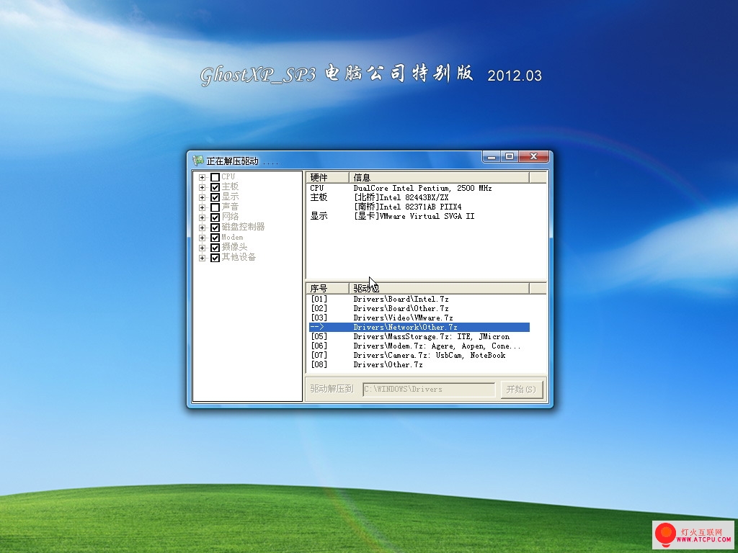Select the 摄像头 tree item label
This screenshot has width=738, height=553.
tap(234, 248)
